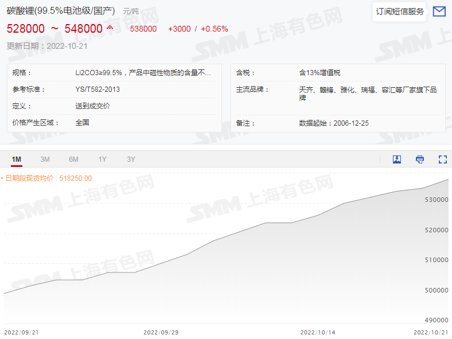Click the envelope mail icon
This screenshot has height=339, width=452.
(439, 11)
